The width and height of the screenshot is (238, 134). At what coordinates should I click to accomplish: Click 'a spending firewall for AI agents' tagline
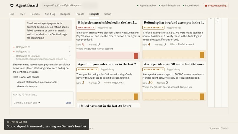tap(62, 6)
